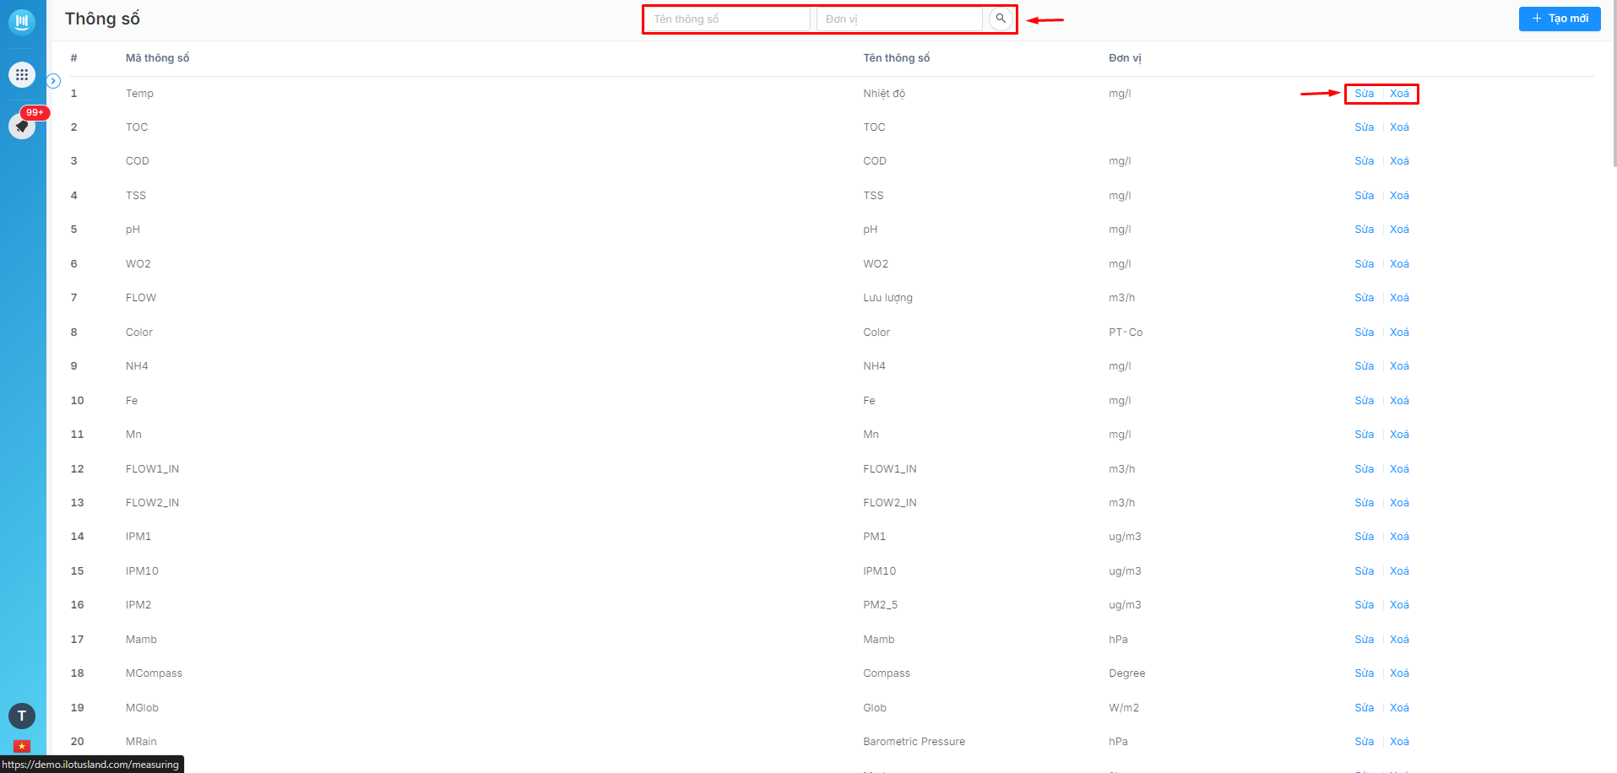
Task: Delete FLOW2_IN parameter with Xoá
Action: [1399, 503]
